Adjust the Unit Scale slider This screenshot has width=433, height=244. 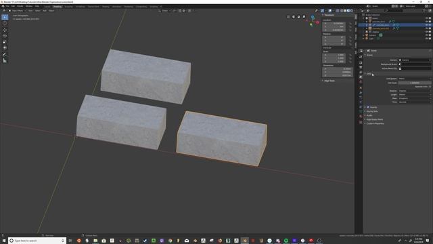tap(415, 83)
